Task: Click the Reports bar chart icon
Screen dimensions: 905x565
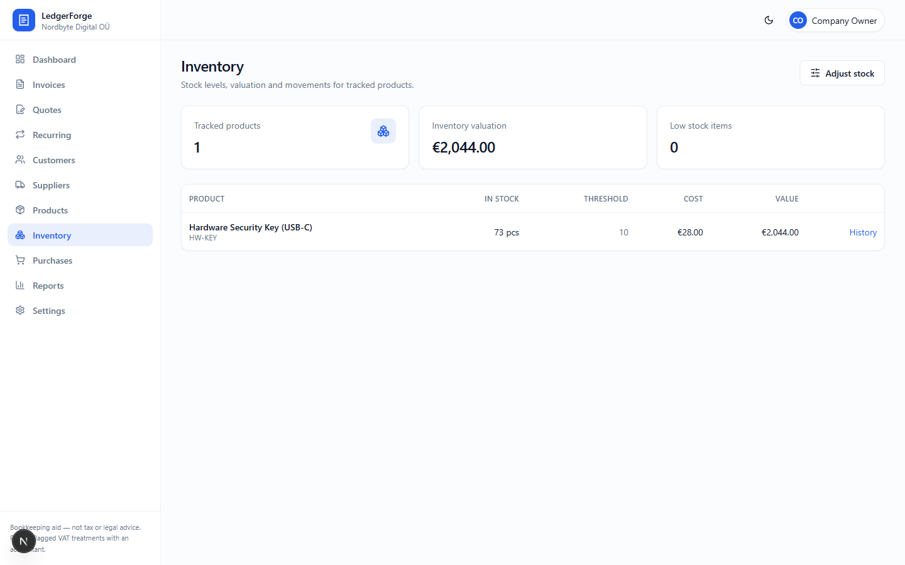Action: (x=20, y=285)
